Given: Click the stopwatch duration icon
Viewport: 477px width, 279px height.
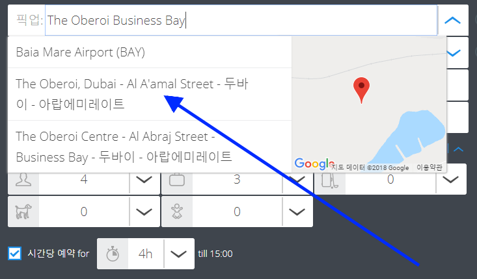Looking at the screenshot, I should pyautogui.click(x=113, y=254).
